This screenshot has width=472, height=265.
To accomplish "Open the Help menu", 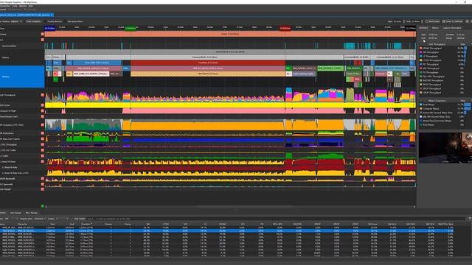I will (31, 6).
